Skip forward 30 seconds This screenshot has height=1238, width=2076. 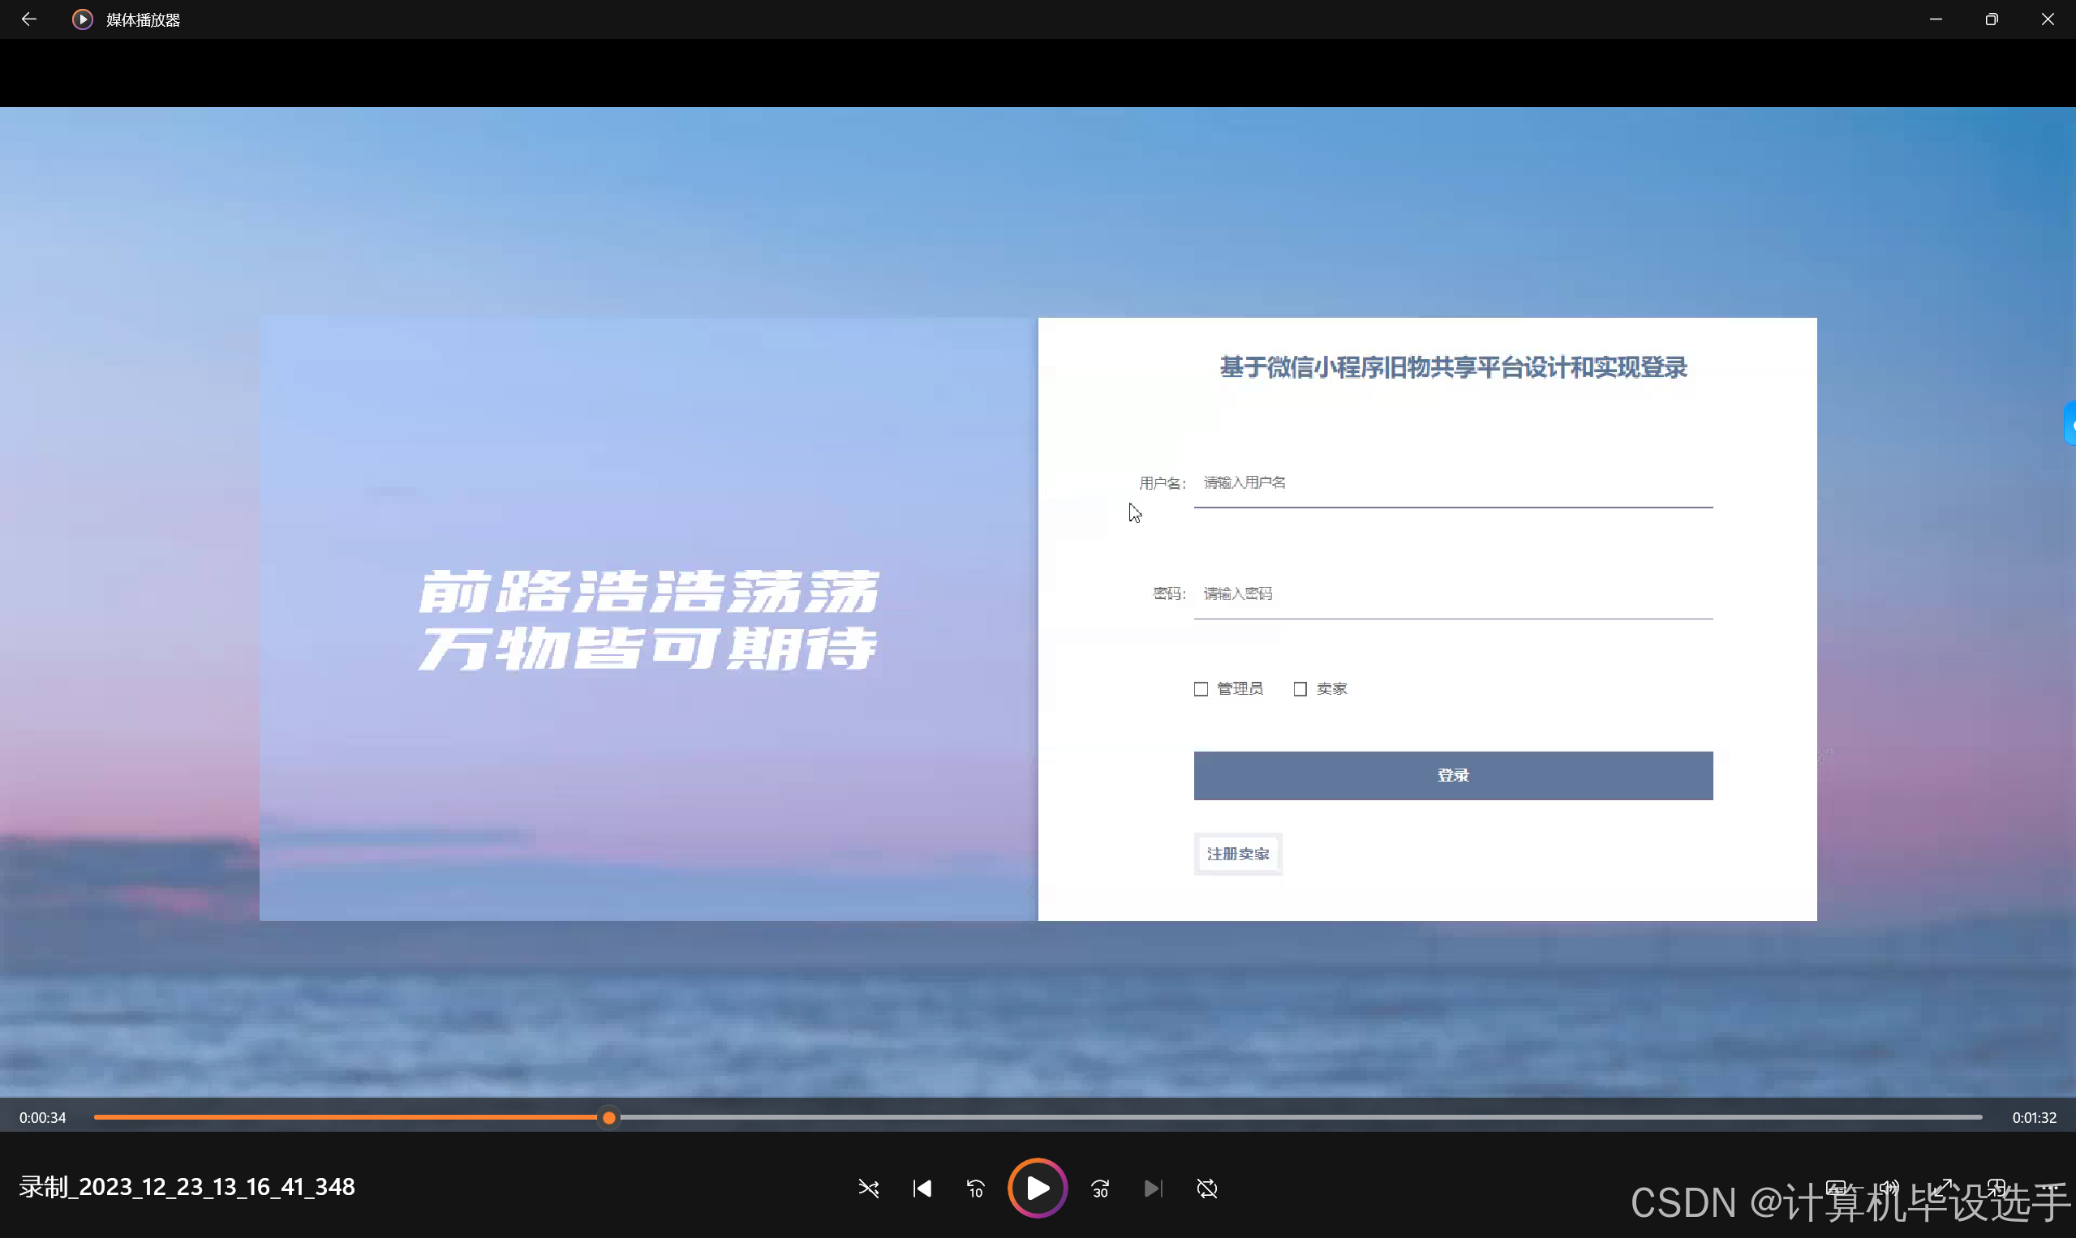[x=1100, y=1188]
